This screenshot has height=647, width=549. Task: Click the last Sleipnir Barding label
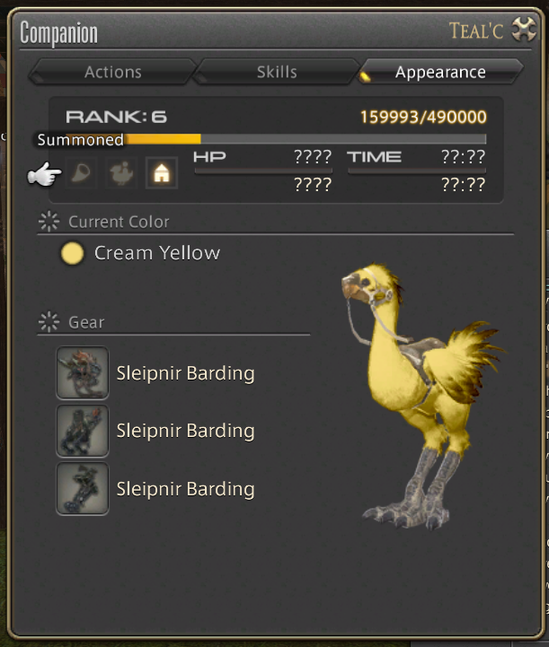(185, 489)
